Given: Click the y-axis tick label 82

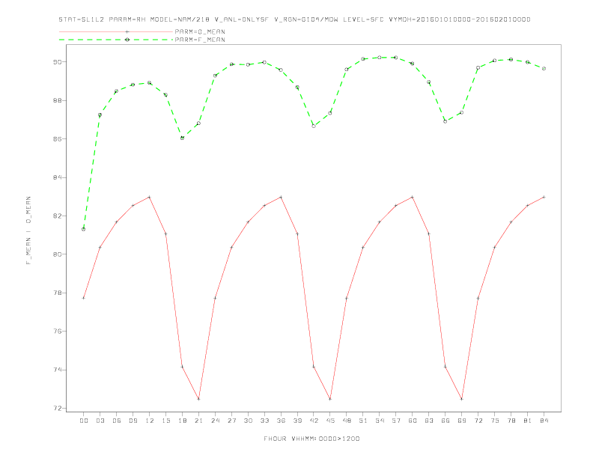Looking at the screenshot, I should (57, 216).
